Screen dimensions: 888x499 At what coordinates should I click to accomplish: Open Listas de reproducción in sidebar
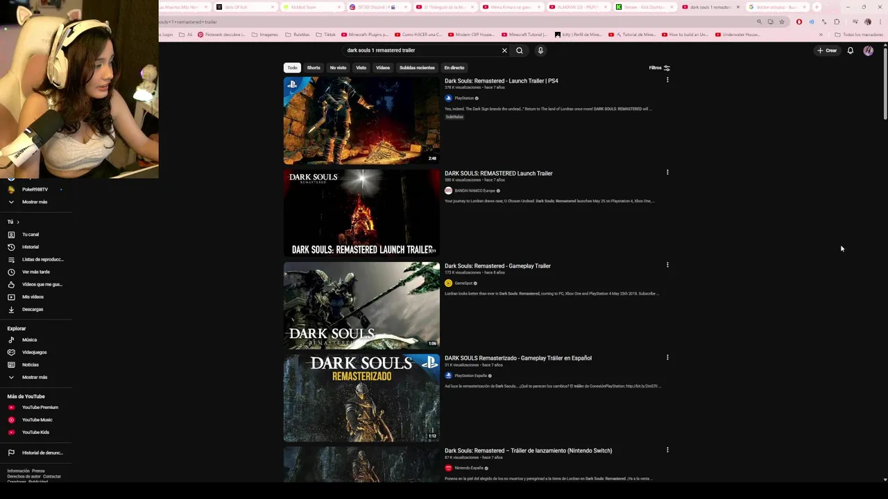[x=36, y=259]
